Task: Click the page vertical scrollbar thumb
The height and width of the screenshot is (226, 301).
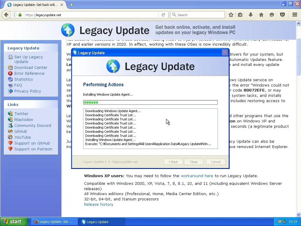Action: (298, 57)
